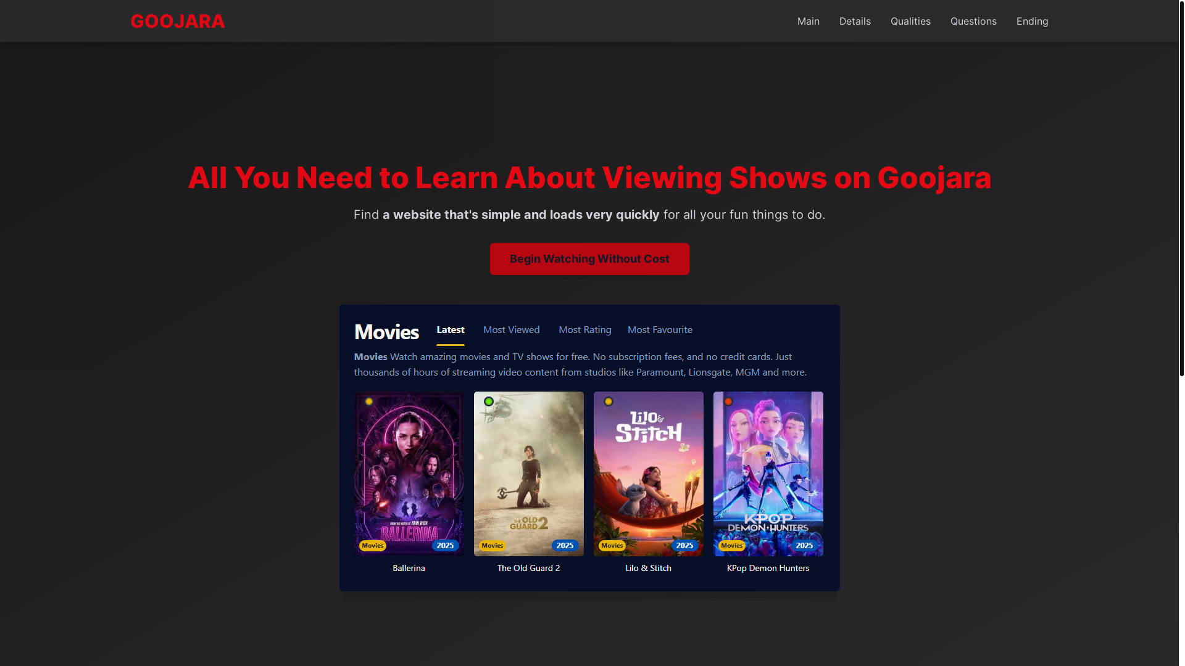Click the KPop Demon Hunters title text
The image size is (1185, 666).
click(768, 568)
